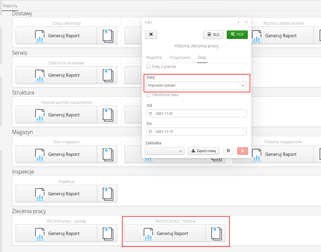This screenshot has height=252, width=321.
Task: Open the Zakładka bookmark dropdown
Action: tap(164, 151)
